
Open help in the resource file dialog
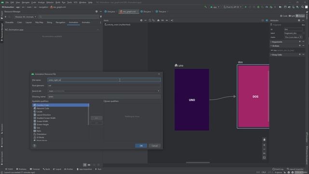[x=34, y=146]
